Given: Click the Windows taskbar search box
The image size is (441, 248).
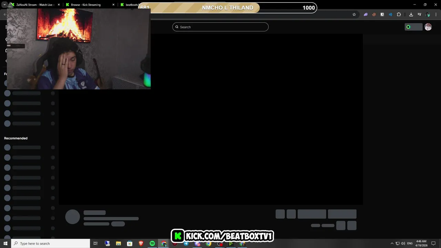Looking at the screenshot, I should click(x=51, y=244).
